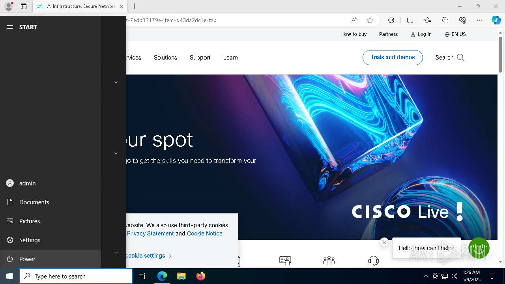Image resolution: width=505 pixels, height=284 pixels.
Task: Open the volume control tray icon
Action: click(454, 276)
